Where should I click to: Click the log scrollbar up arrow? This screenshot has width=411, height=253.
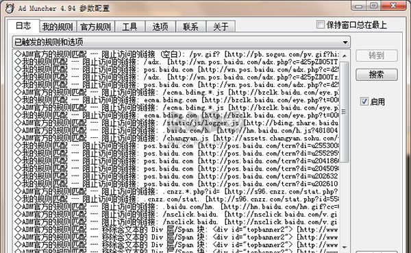click(345, 56)
